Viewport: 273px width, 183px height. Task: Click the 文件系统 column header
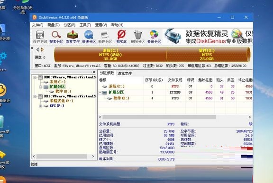click(175, 80)
